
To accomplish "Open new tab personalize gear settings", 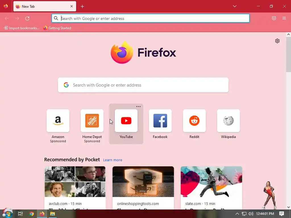I will [x=277, y=41].
